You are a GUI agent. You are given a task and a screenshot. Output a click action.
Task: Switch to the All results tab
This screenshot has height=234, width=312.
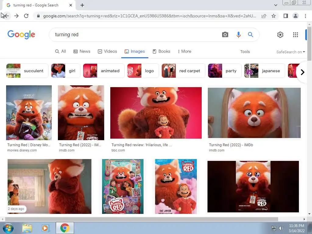pos(61,51)
